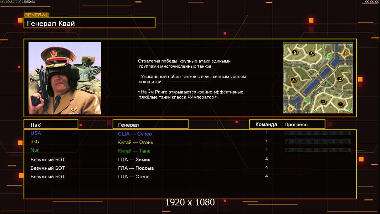Click the USA player's loading progress bar
Screen dimensions: 380x214
click(318, 133)
